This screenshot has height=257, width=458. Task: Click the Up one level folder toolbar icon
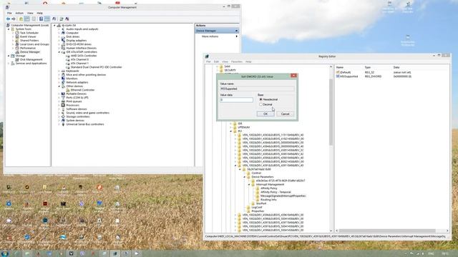click(21, 19)
